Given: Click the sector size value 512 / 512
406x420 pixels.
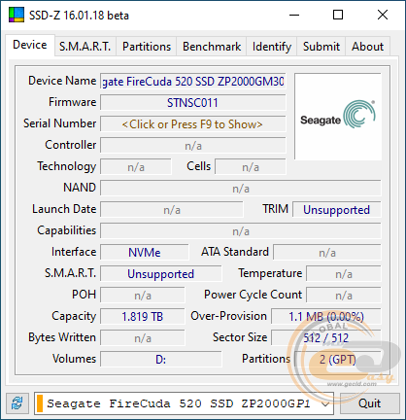Looking at the screenshot, I should click(326, 338).
